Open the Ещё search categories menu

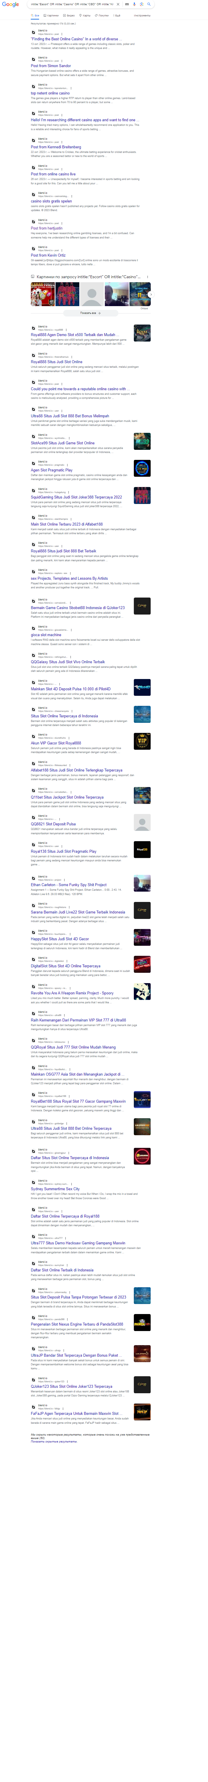point(117,15)
